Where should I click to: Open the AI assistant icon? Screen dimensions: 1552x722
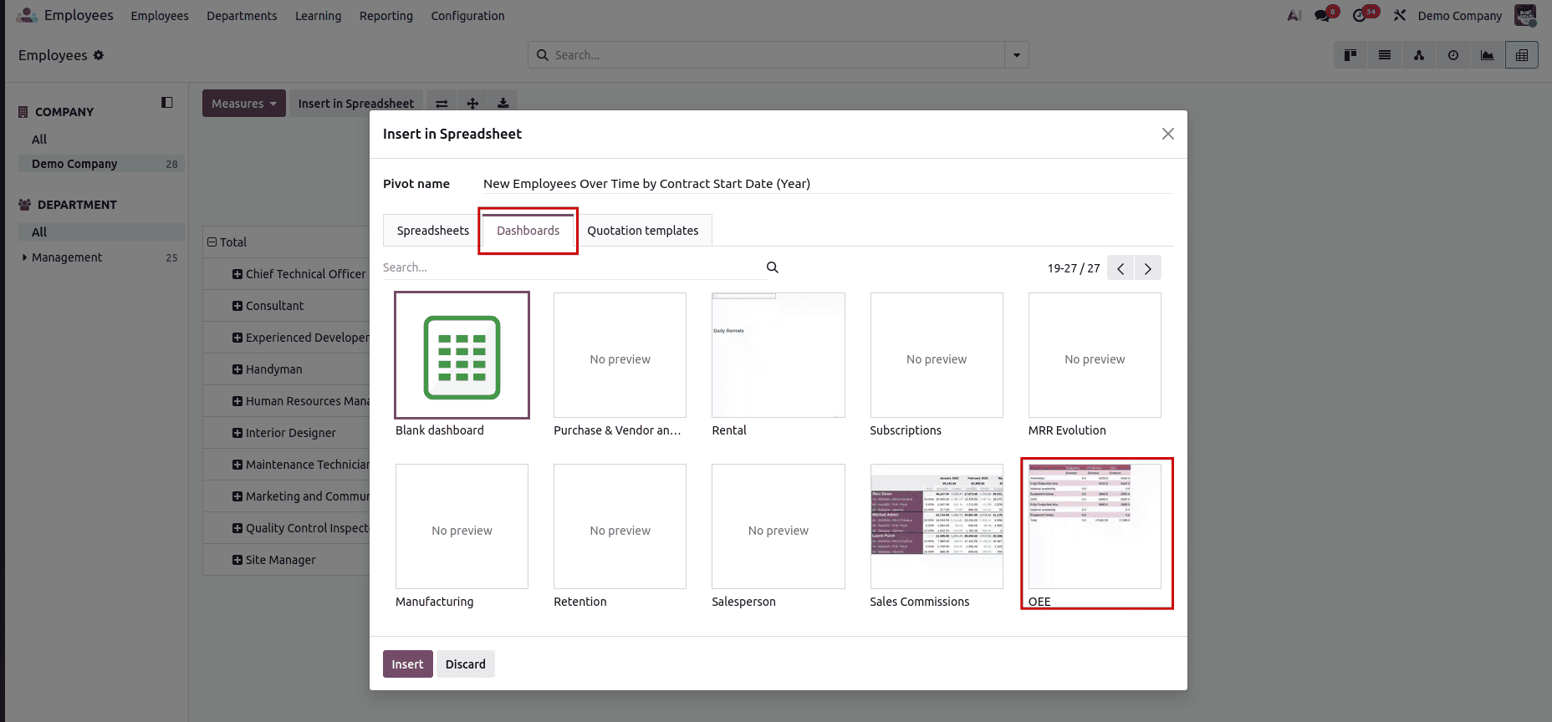(x=1294, y=15)
